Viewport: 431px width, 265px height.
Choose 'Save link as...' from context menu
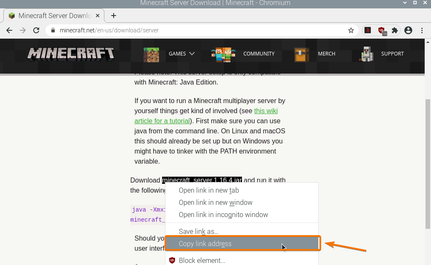(242, 231)
